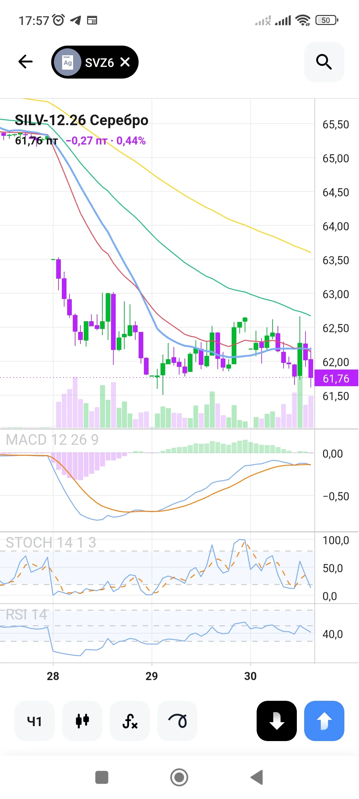Open the drawing tools button

tap(177, 721)
